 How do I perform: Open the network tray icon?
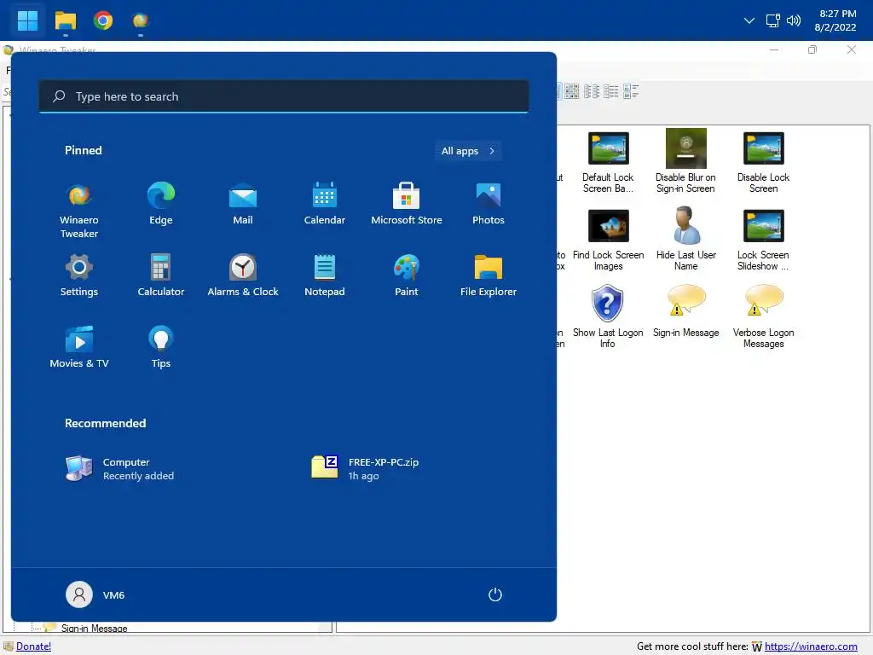pos(772,20)
